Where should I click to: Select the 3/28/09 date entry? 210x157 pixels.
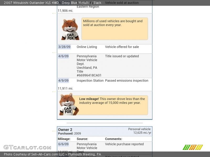pyautogui.click(x=64, y=47)
